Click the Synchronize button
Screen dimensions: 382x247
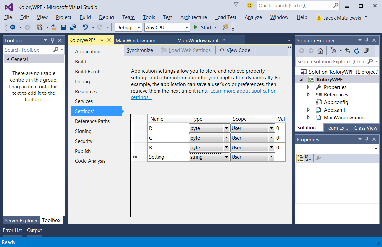click(x=140, y=50)
